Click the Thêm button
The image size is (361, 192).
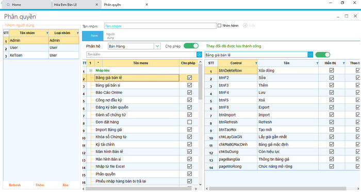click(40, 185)
